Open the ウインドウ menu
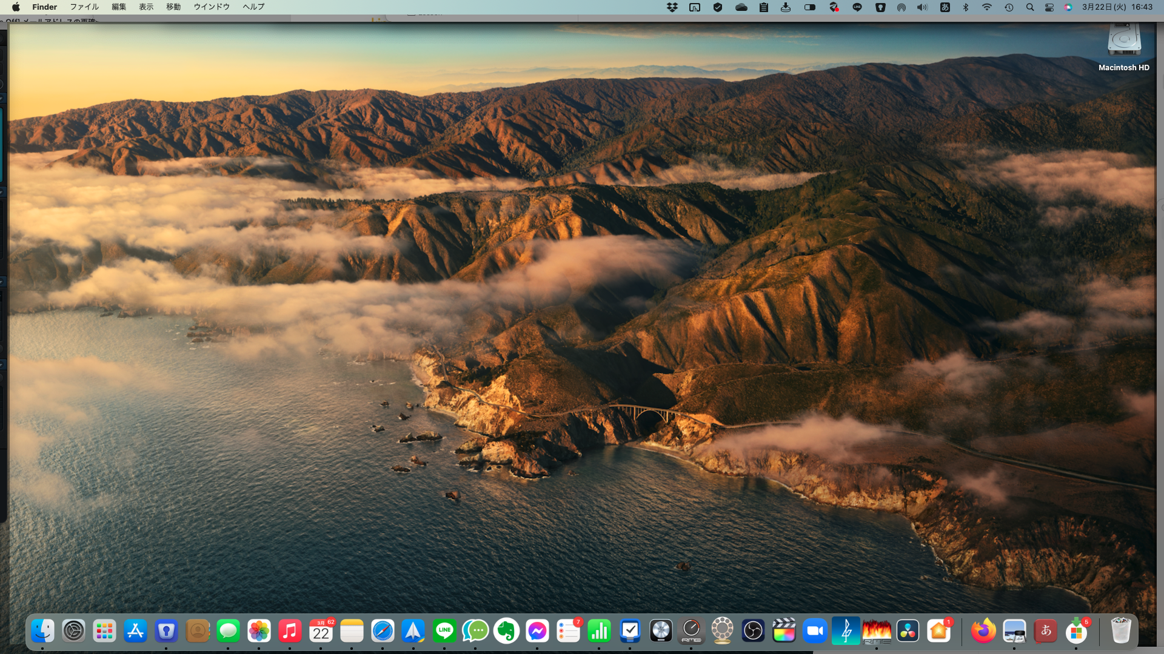Image resolution: width=1164 pixels, height=654 pixels. point(212,7)
